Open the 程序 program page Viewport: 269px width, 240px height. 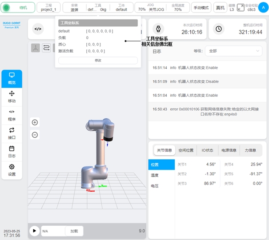point(12,115)
